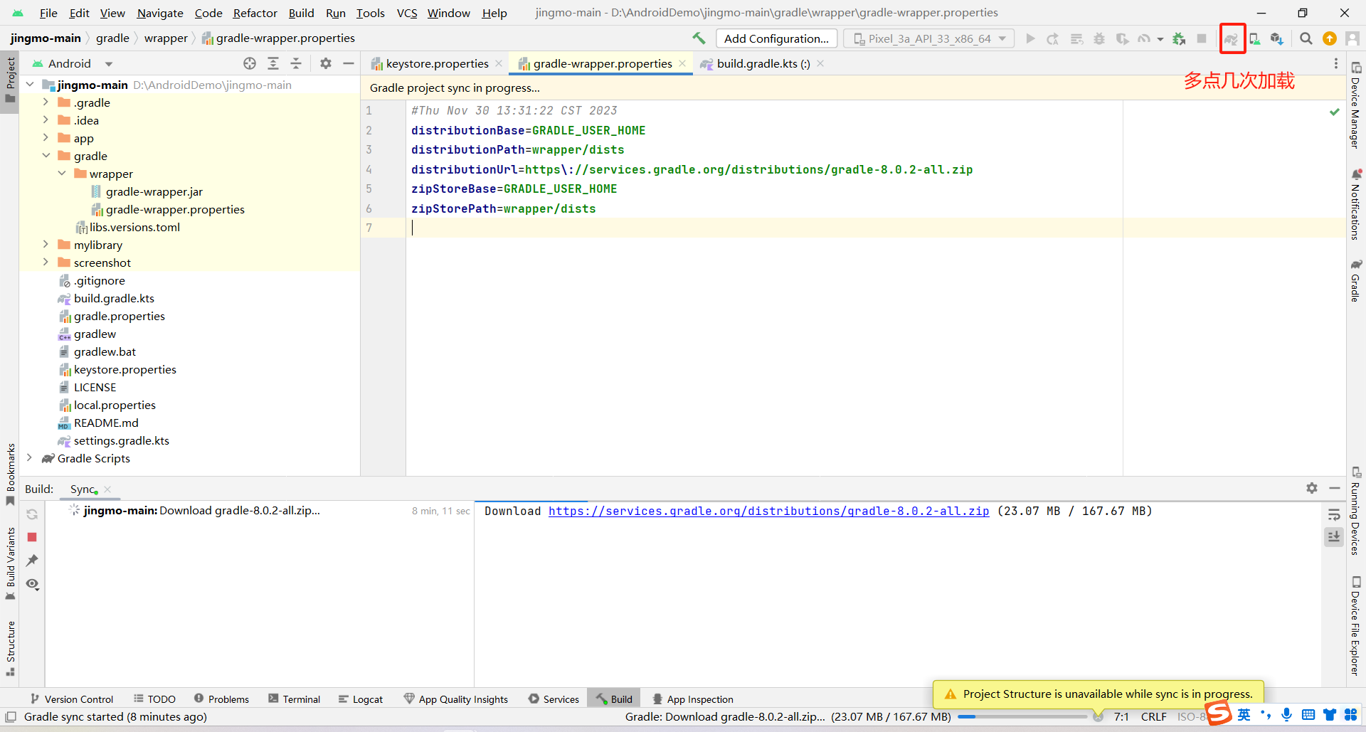Cancel the Gradle download in the status bar
1366x732 pixels.
click(1098, 717)
